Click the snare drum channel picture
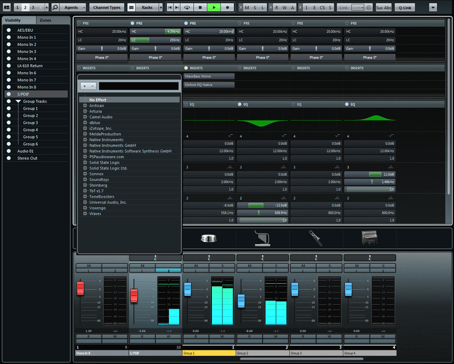Image resolution: width=454 pixels, height=364 pixels. tap(209, 238)
